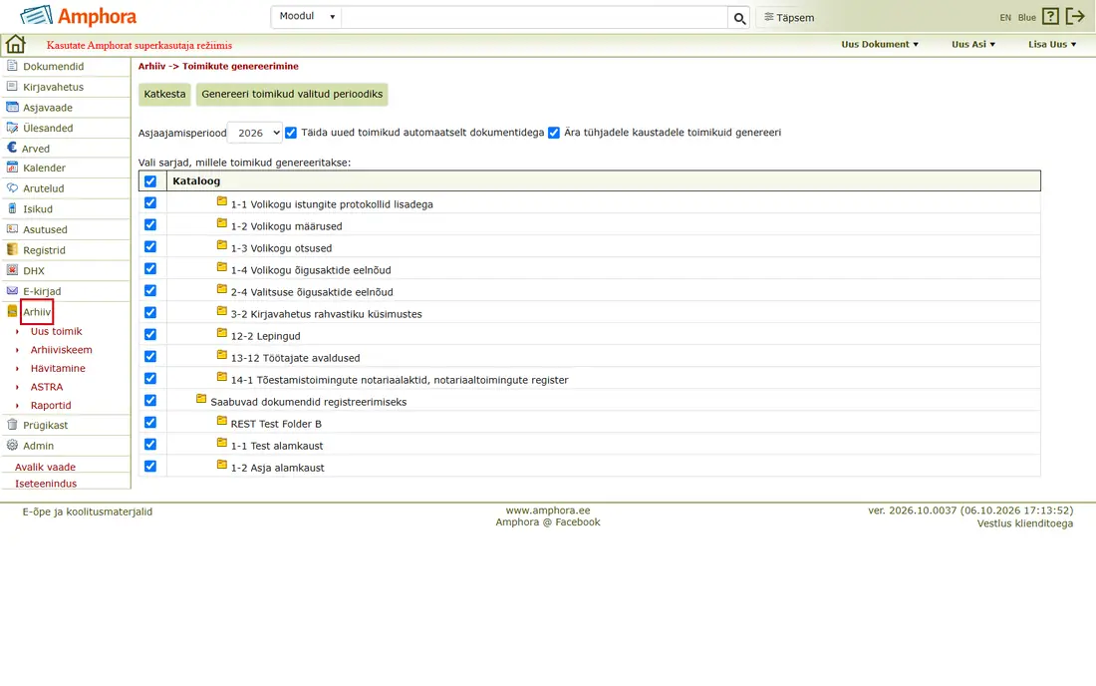
Task: Select the ASTRA sidebar item
Action: click(x=46, y=387)
